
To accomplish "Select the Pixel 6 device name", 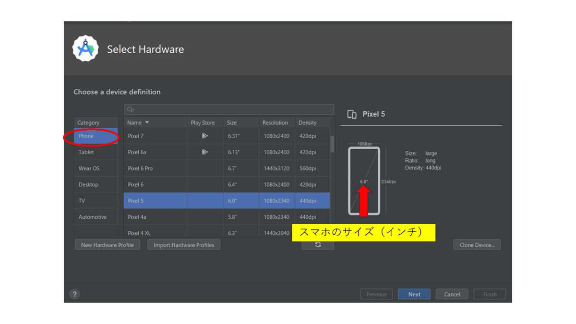I will pos(135,185).
